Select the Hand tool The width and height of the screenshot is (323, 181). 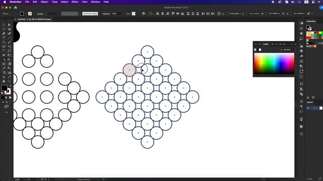coord(4,81)
